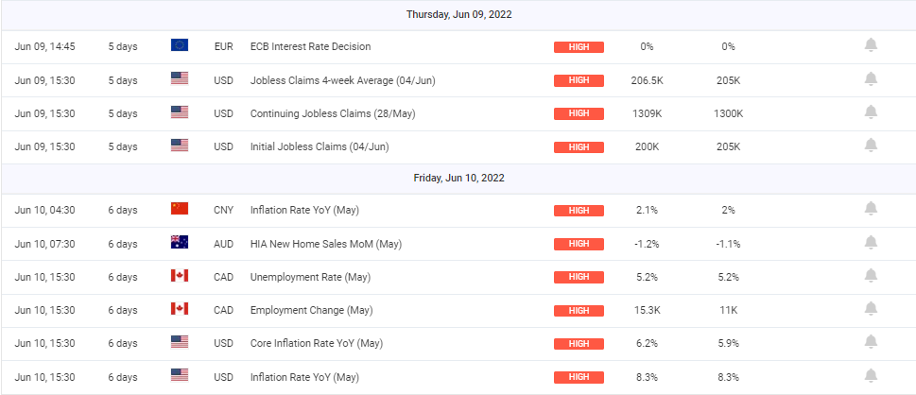
Task: Toggle alert bell for CAD Employment Change
Action: click(x=871, y=309)
